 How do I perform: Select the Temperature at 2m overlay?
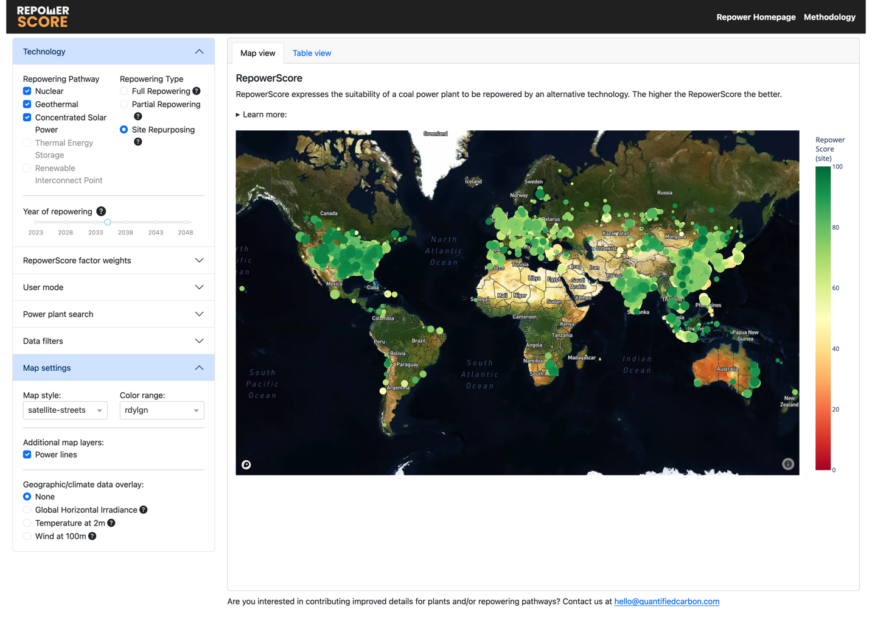27,523
